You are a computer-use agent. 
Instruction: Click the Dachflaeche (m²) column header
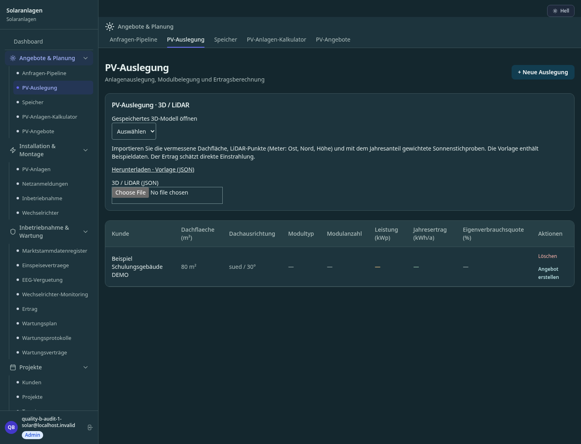[x=198, y=234]
